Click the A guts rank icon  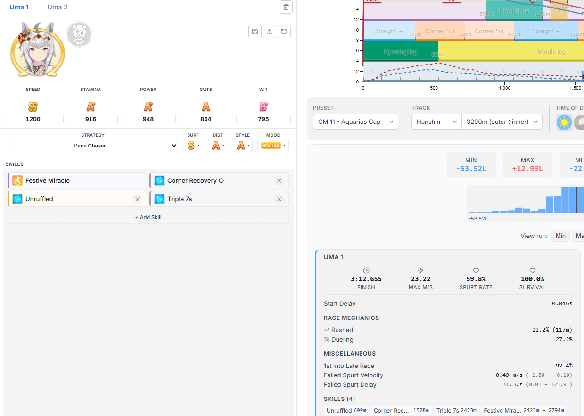(x=206, y=106)
